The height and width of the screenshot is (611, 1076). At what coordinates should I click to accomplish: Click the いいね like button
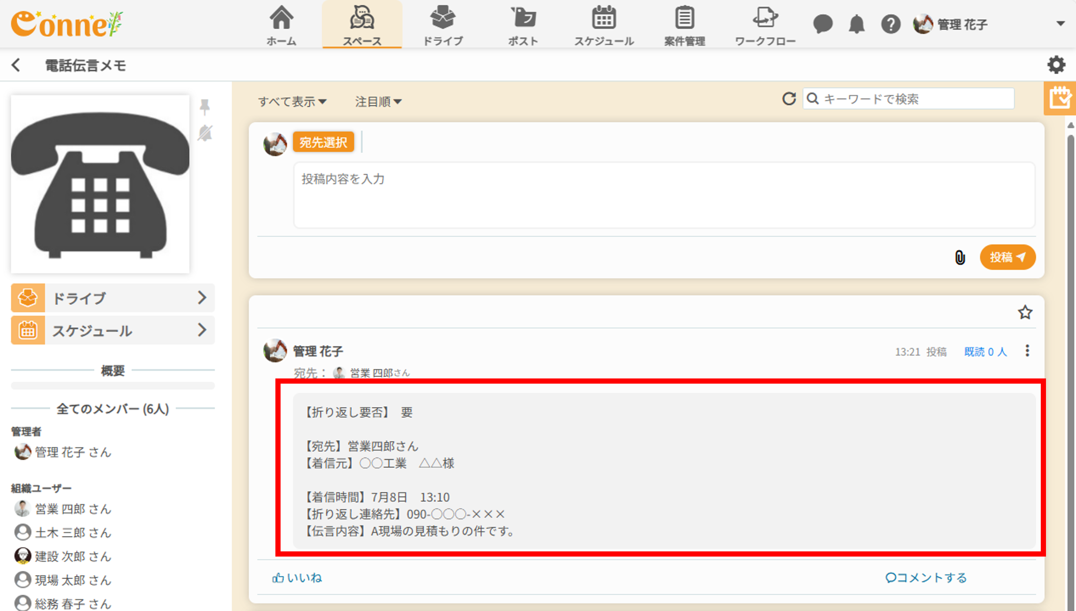click(x=297, y=578)
